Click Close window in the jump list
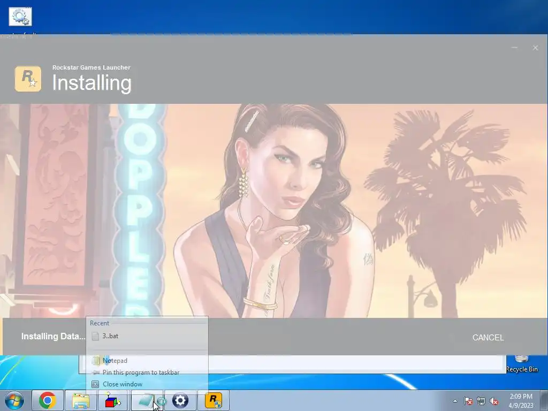The width and height of the screenshot is (548, 411). click(147, 384)
